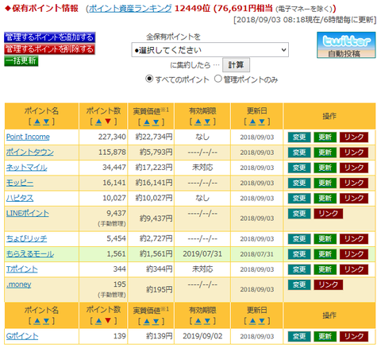Open the LINEポイント link
This screenshot has height=348, width=381.
pyautogui.click(x=28, y=213)
